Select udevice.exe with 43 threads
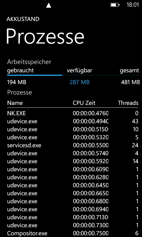Image resolution: width=142 pixels, height=237 pixels. [x=72, y=121]
